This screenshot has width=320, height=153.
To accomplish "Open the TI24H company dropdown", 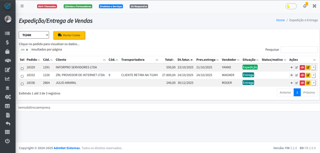I will tap(34, 35).
